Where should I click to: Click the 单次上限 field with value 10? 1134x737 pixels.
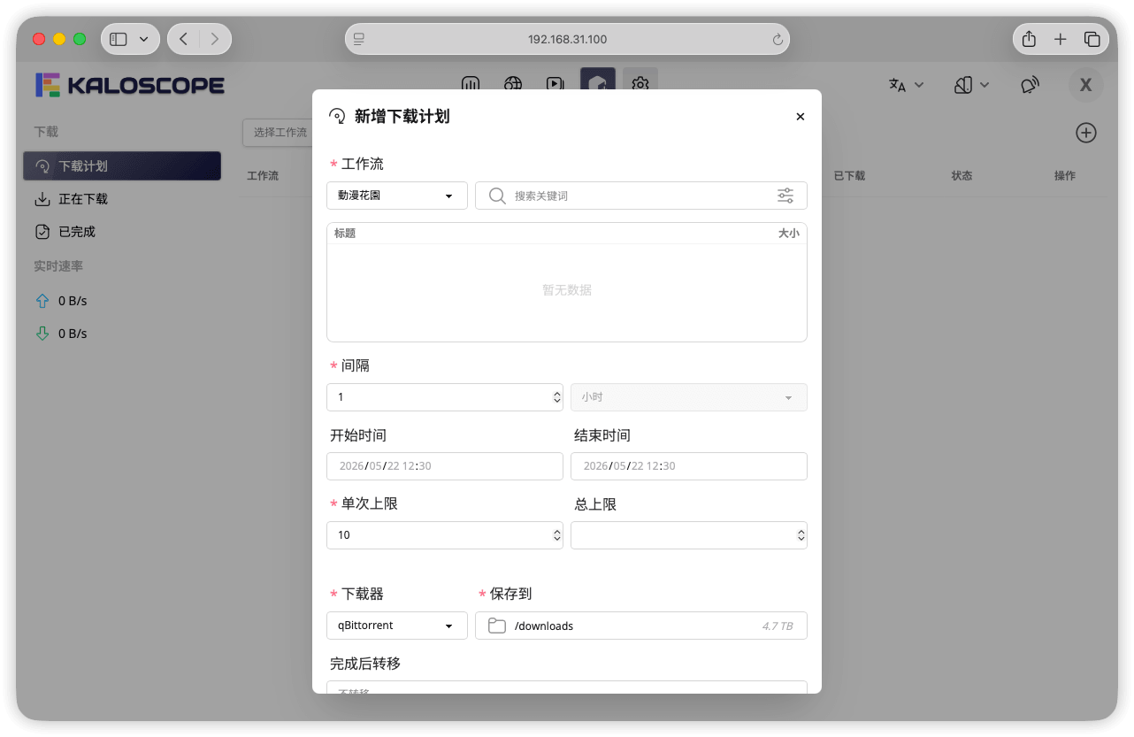445,535
